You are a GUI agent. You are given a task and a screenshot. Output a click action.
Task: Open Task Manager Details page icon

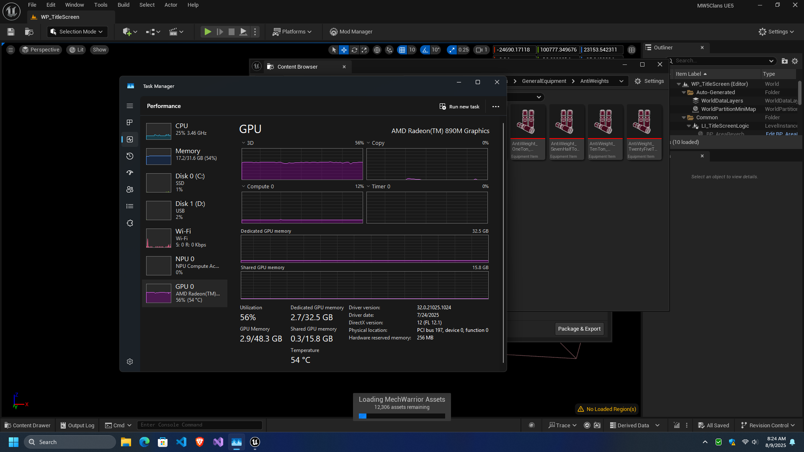click(x=130, y=206)
